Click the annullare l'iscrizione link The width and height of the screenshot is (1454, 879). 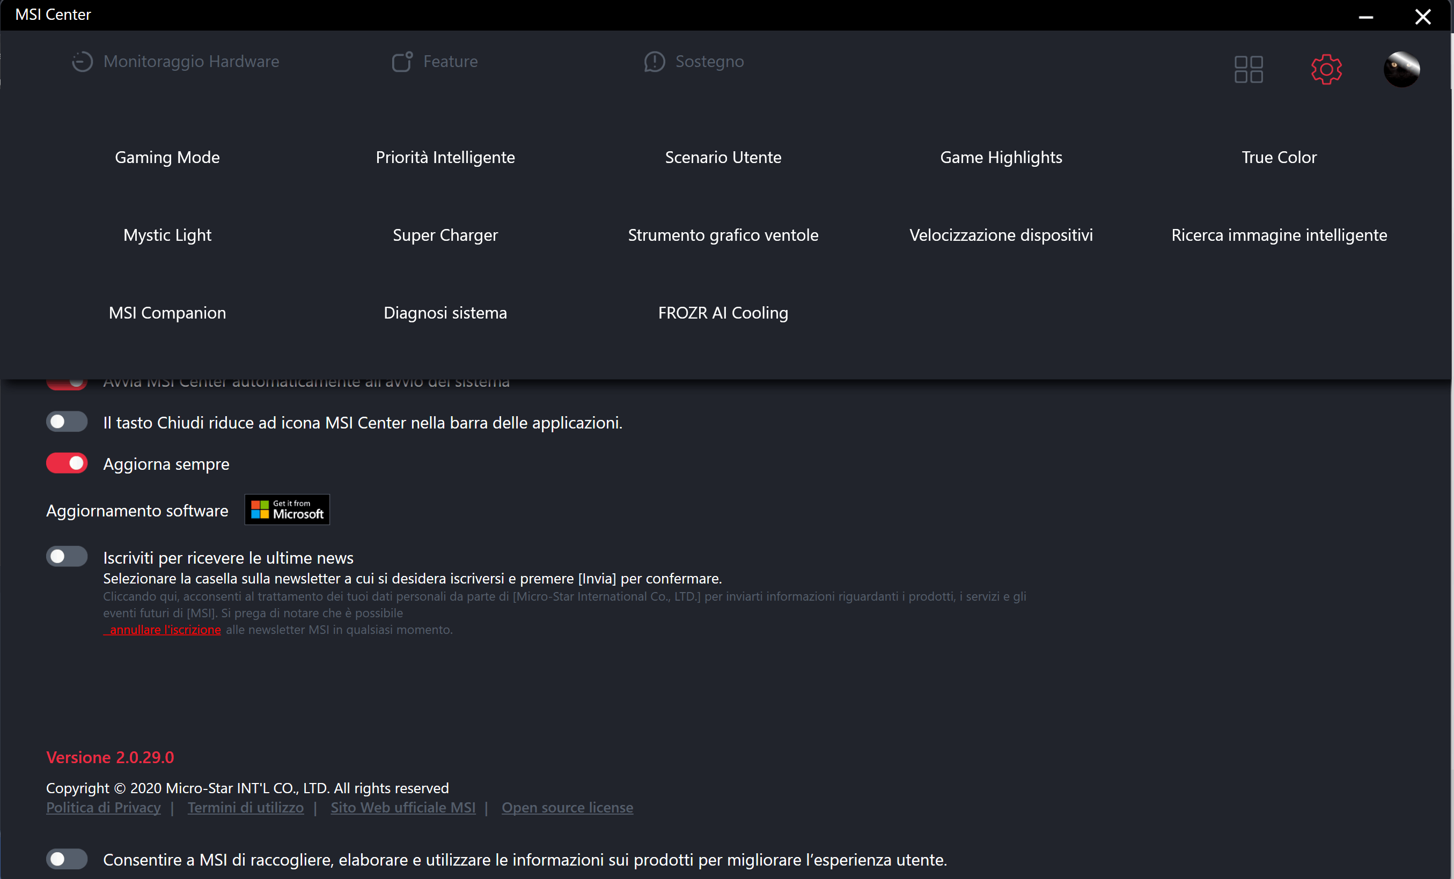click(165, 630)
